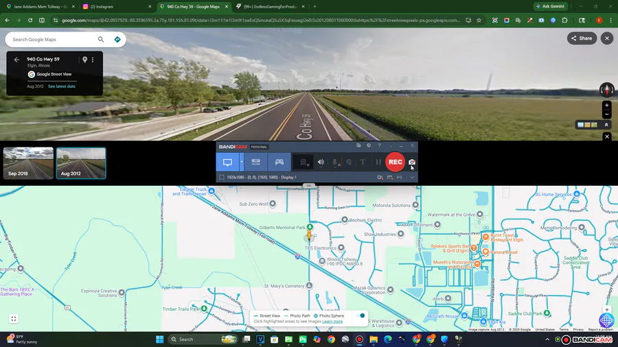The height and width of the screenshot is (347, 618).
Task: Click fullscreen map icon bottom-left
Action: 14,319
